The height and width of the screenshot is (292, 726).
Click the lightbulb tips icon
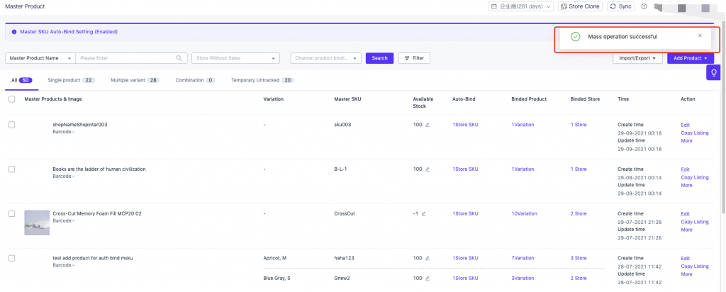[713, 73]
